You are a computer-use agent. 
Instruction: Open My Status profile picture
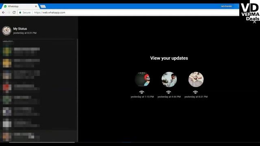pyautogui.click(x=6, y=31)
